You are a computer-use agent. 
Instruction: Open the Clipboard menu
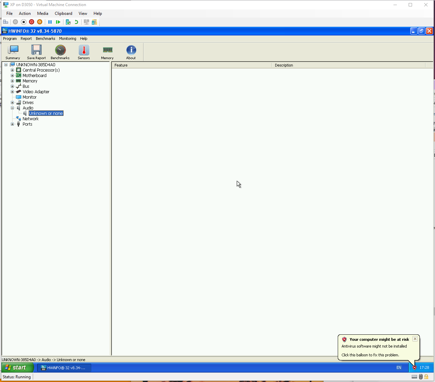pos(63,14)
